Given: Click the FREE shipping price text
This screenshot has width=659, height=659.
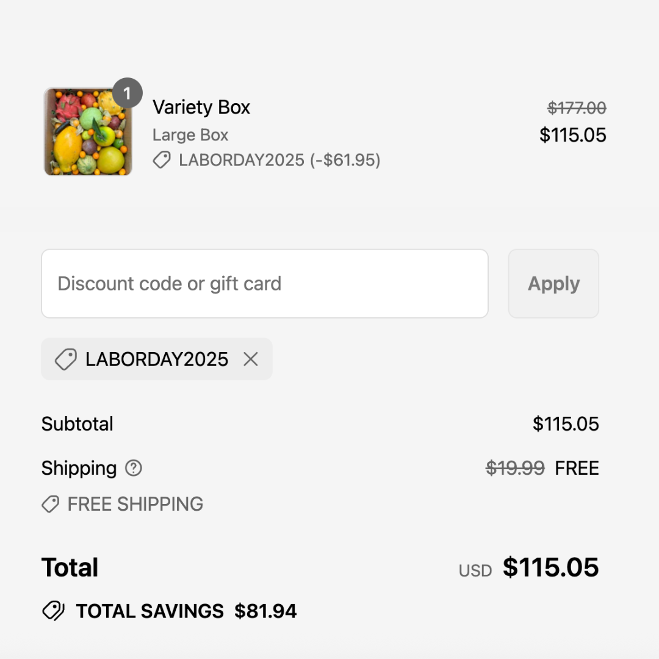Looking at the screenshot, I should [577, 468].
